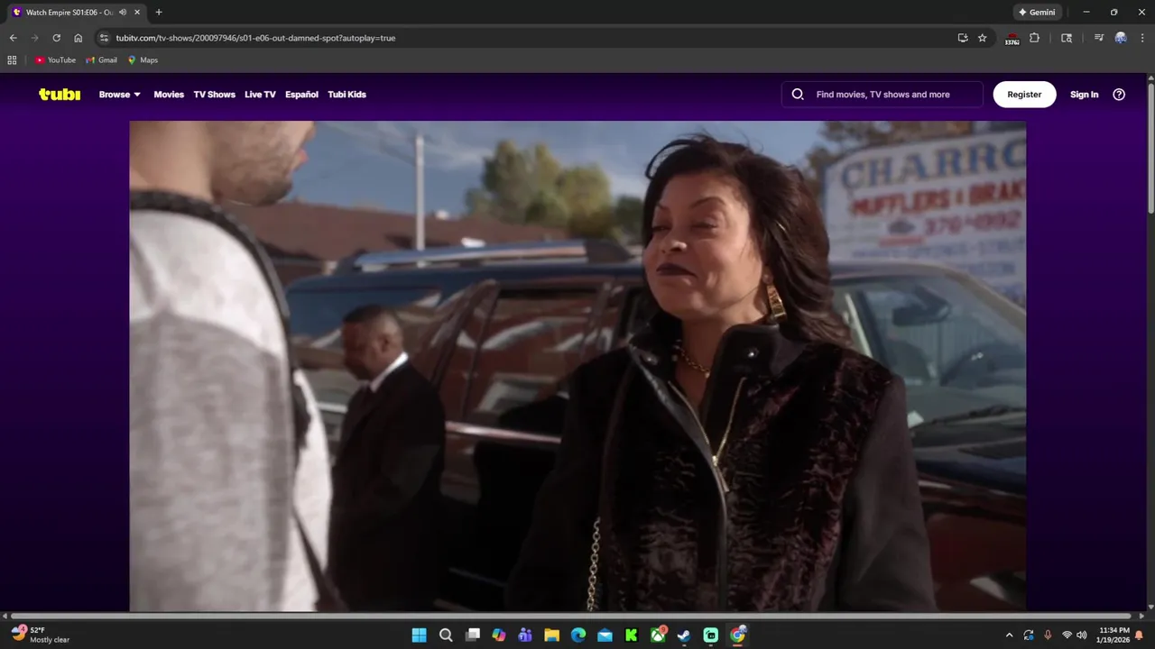Open the volume speaker tray icon
The width and height of the screenshot is (1155, 649).
pyautogui.click(x=1082, y=635)
